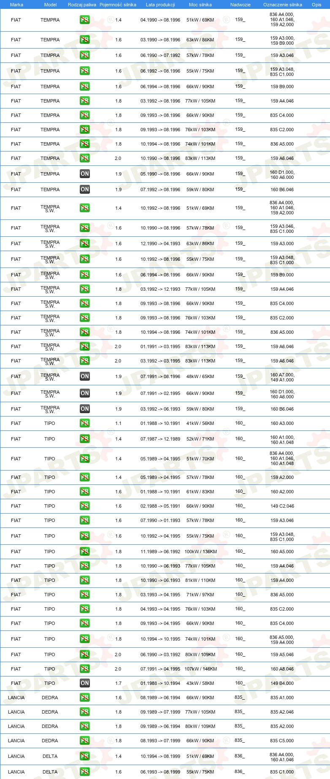The image size is (330, 779).
Task: Click the DELTA model cell in the 1.6 row
Action: (50, 772)
